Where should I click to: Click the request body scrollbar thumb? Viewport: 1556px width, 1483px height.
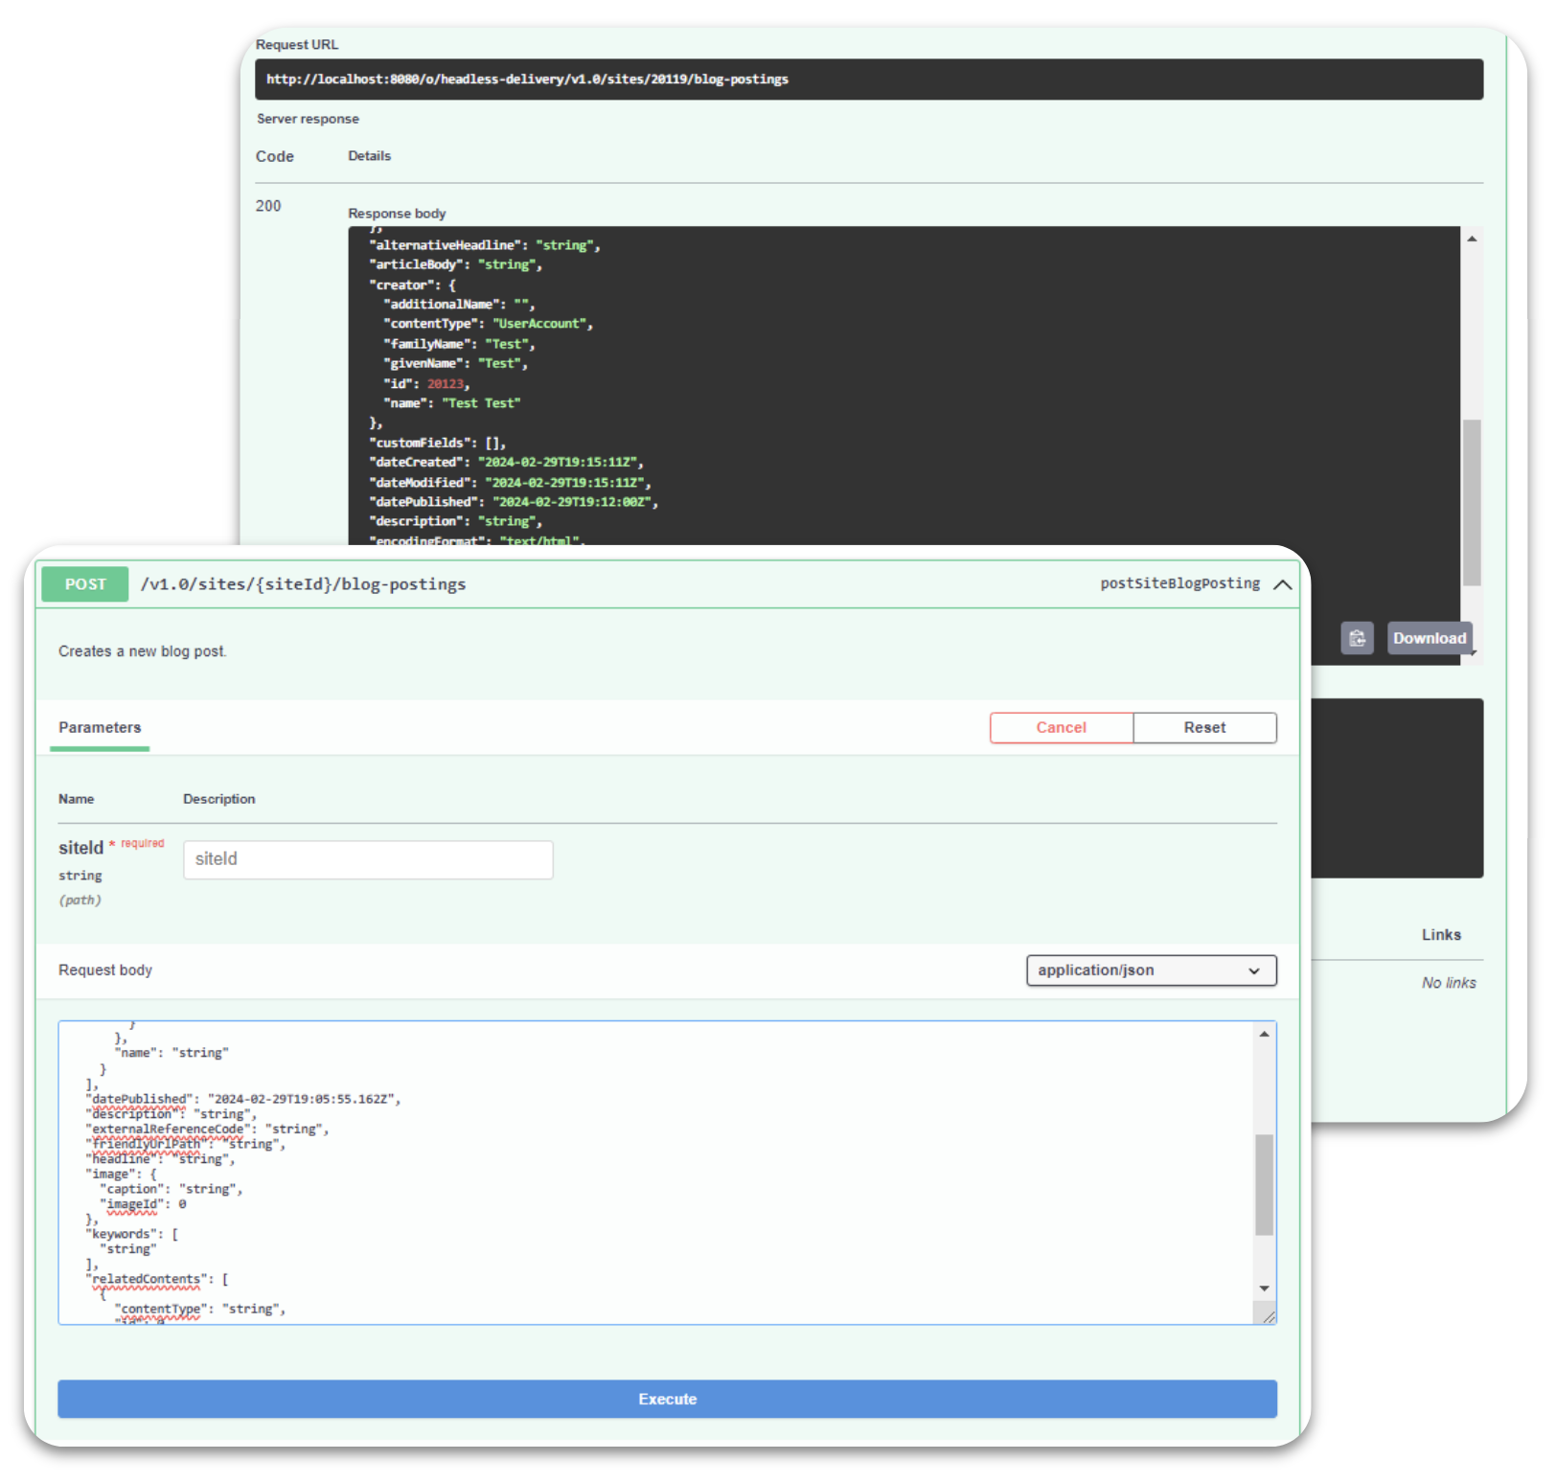tap(1264, 1184)
